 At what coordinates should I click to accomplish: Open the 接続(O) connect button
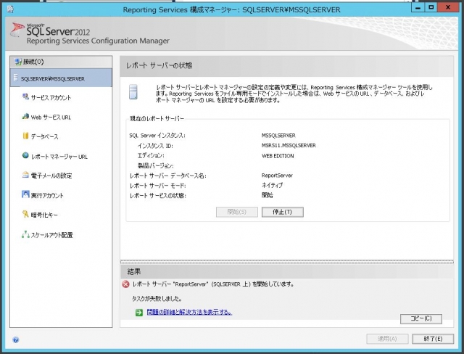click(61, 62)
